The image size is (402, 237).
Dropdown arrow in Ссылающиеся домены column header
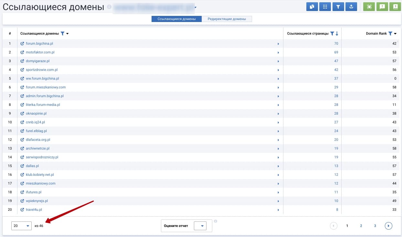pos(67,34)
